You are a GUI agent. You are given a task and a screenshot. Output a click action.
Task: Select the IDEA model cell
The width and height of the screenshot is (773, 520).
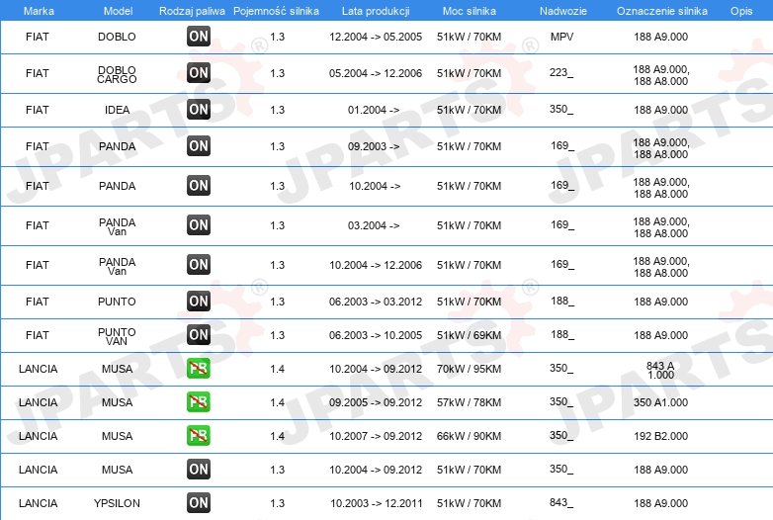point(117,110)
